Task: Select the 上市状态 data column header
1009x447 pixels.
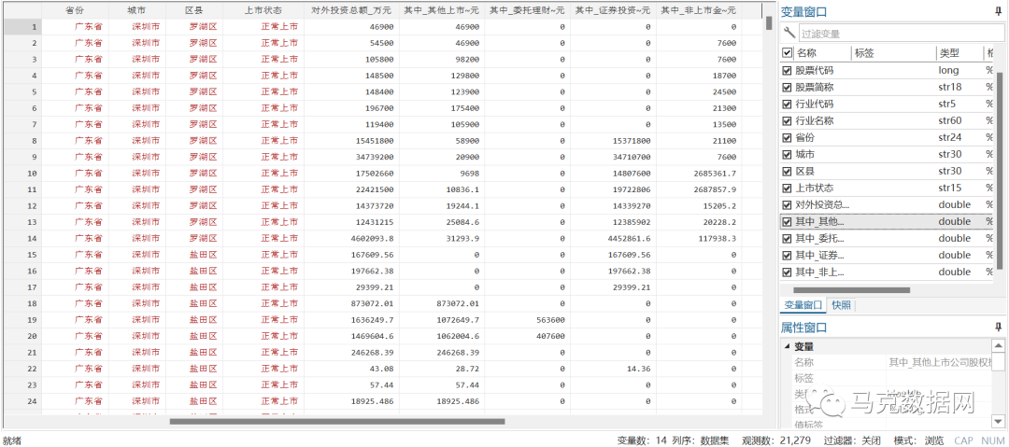Action: tap(263, 11)
